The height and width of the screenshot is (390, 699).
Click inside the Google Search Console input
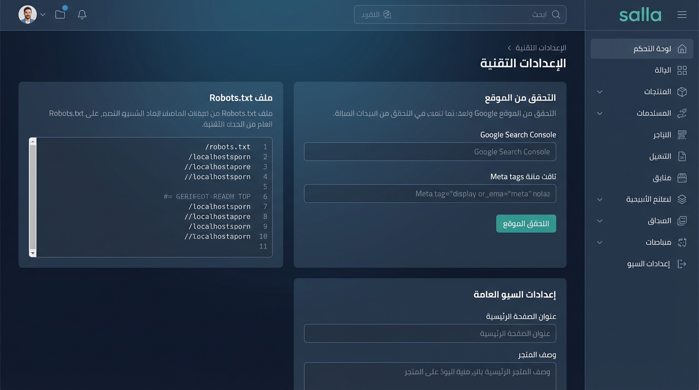pyautogui.click(x=430, y=151)
